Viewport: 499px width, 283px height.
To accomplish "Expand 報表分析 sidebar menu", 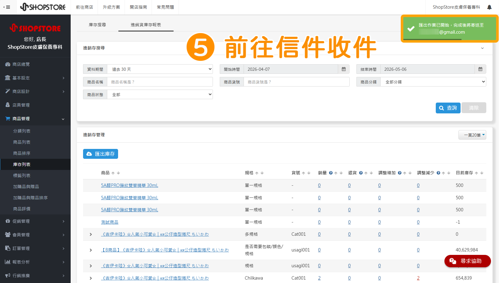I will pos(35,262).
